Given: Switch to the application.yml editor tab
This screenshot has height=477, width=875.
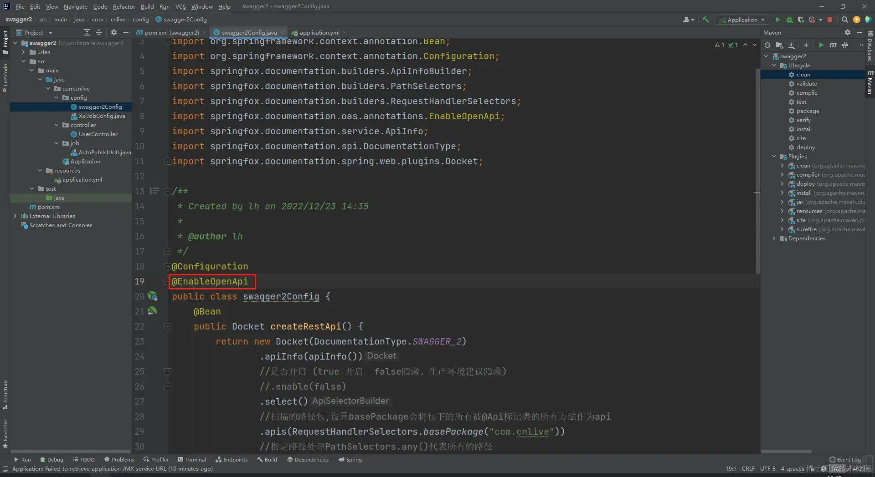Looking at the screenshot, I should coord(319,32).
